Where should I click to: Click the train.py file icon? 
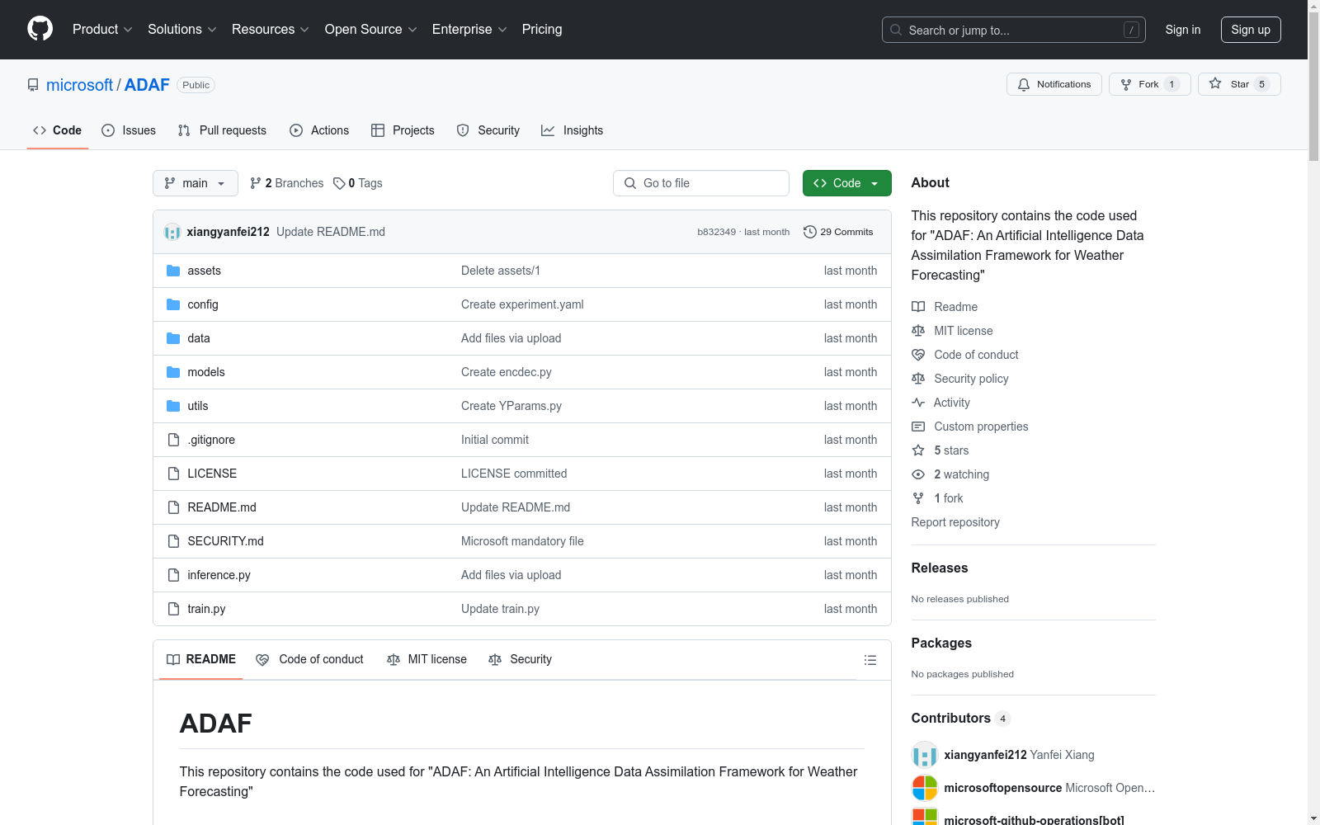tap(173, 609)
